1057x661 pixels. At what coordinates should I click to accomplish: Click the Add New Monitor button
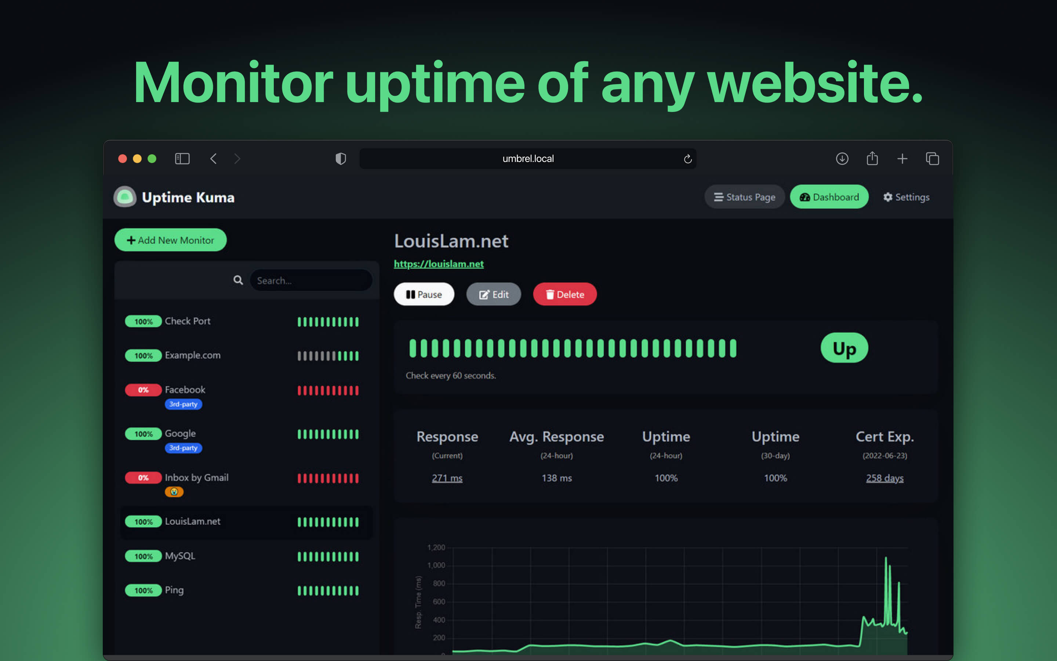point(170,240)
